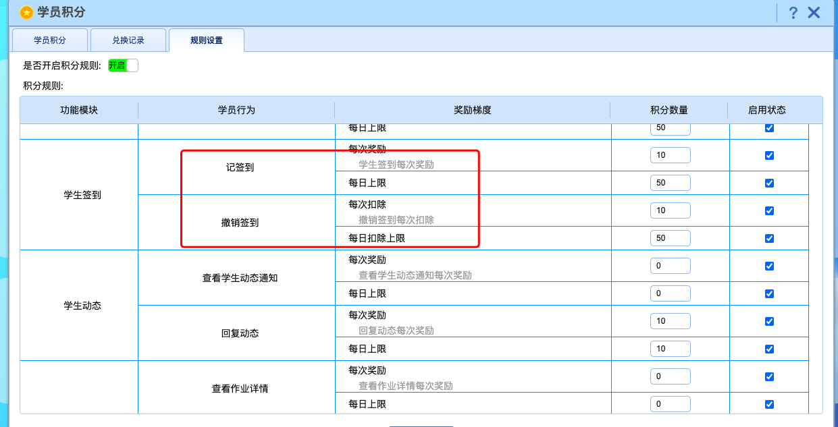Close the 学员积分 dialog window
The image size is (838, 427).
tap(814, 12)
